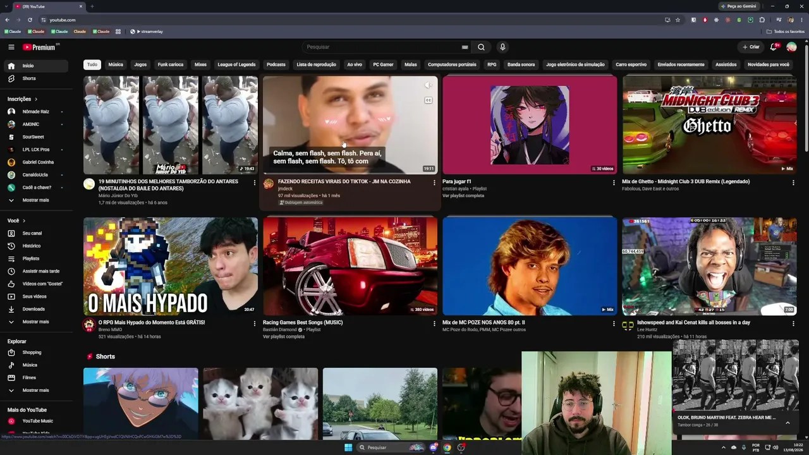This screenshot has width=809, height=455.
Task: Open options for Fazendo Receitas Virais video
Action: [434, 183]
